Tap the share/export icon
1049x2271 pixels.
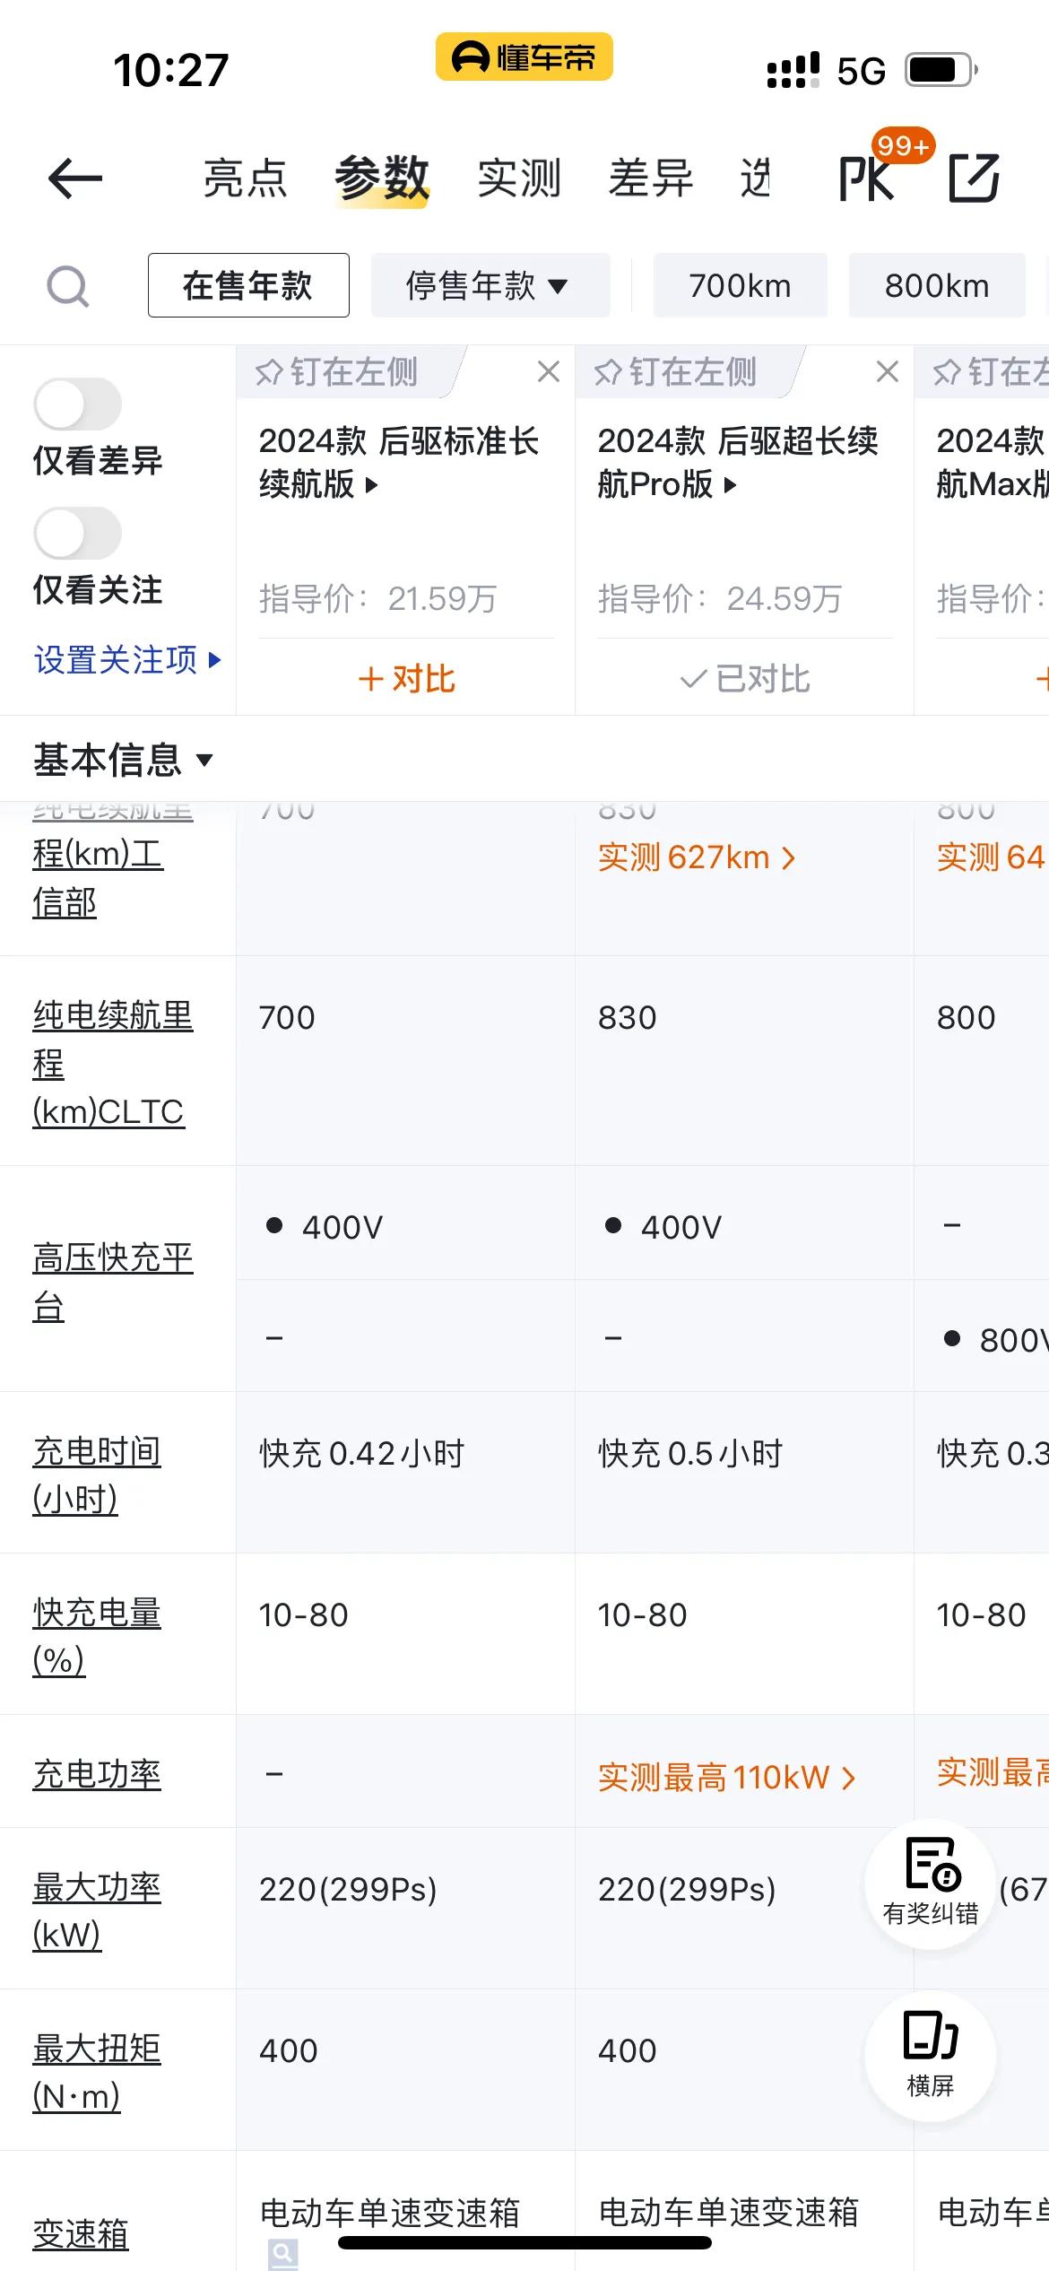pos(974,178)
